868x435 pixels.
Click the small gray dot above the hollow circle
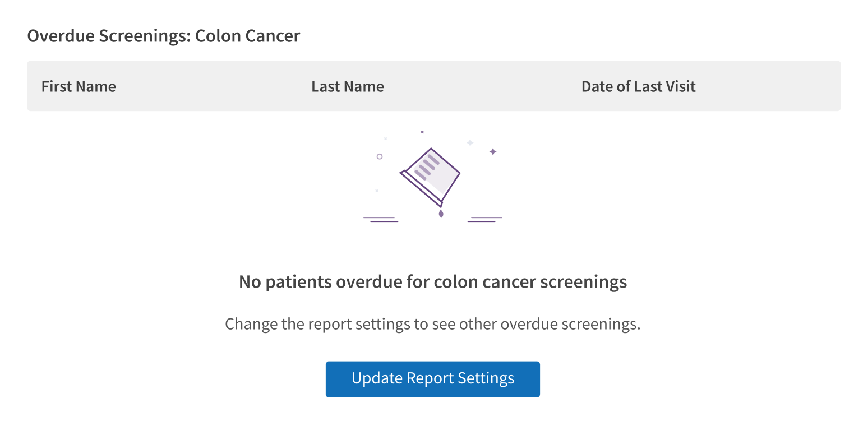[x=385, y=138]
